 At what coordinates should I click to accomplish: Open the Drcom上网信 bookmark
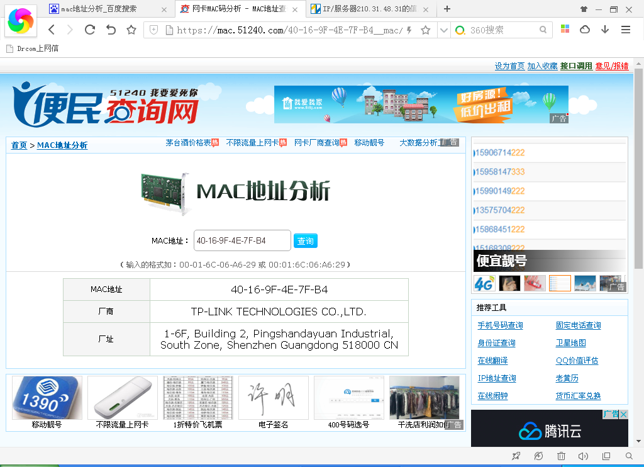click(x=33, y=48)
